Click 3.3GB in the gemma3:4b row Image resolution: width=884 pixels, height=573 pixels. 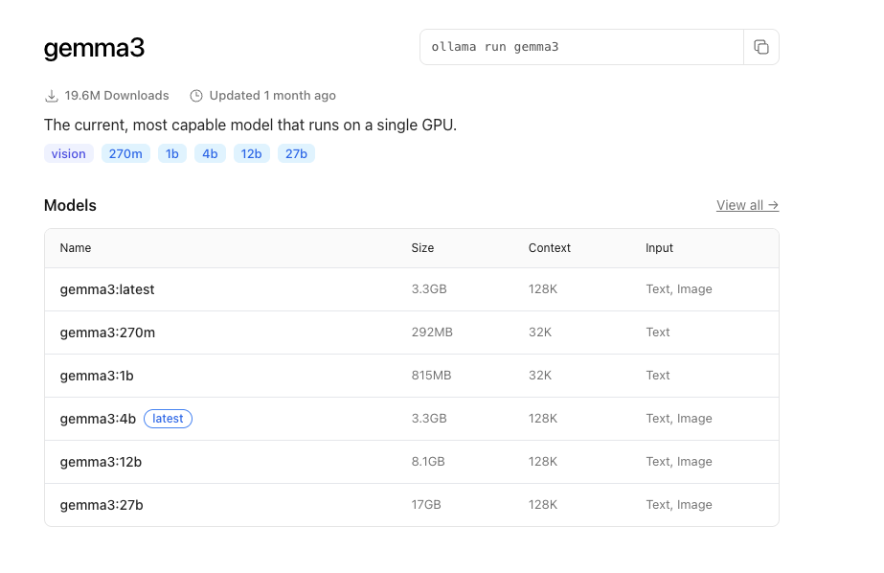[x=429, y=419]
